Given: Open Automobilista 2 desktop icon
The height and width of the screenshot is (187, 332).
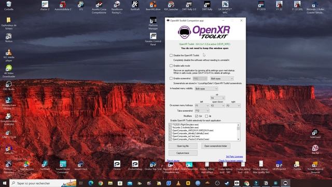Looking at the screenshot, I should (63, 6).
